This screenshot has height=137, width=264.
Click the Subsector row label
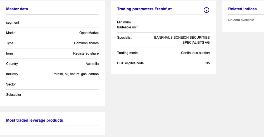14,95
